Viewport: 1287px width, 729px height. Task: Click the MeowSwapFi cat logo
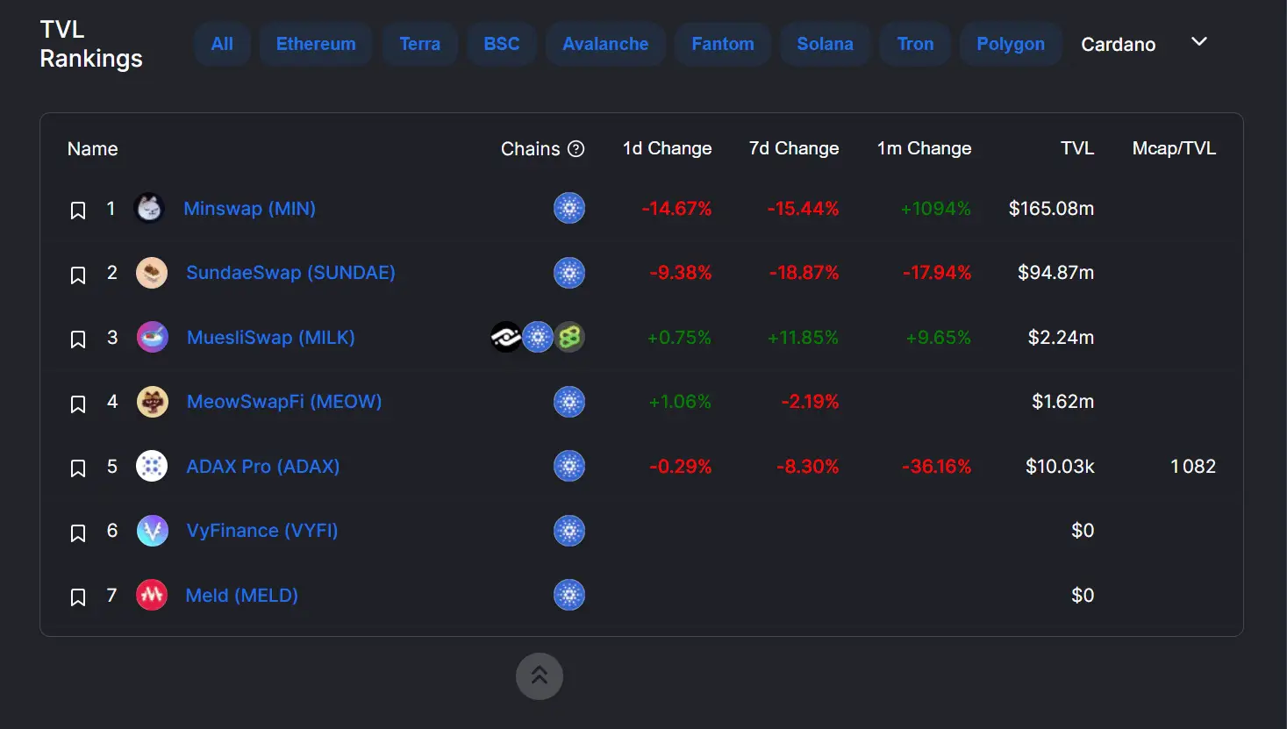pos(151,402)
